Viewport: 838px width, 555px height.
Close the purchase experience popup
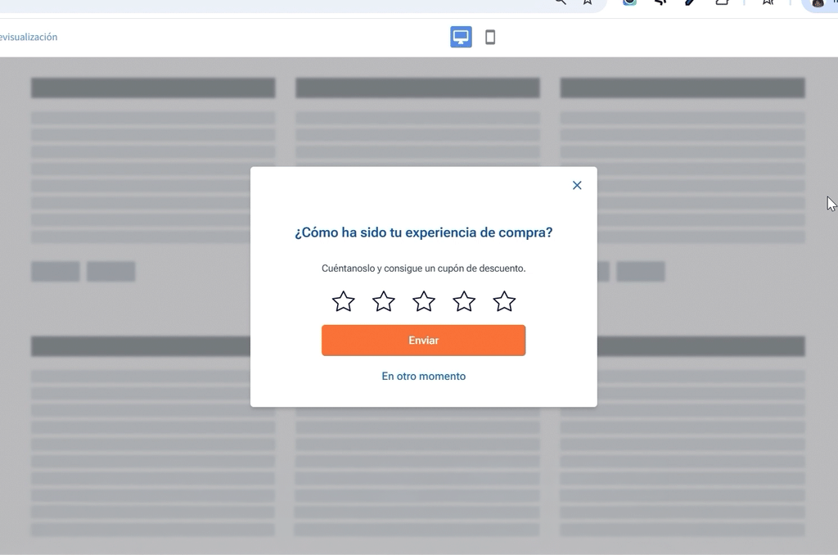pos(577,185)
